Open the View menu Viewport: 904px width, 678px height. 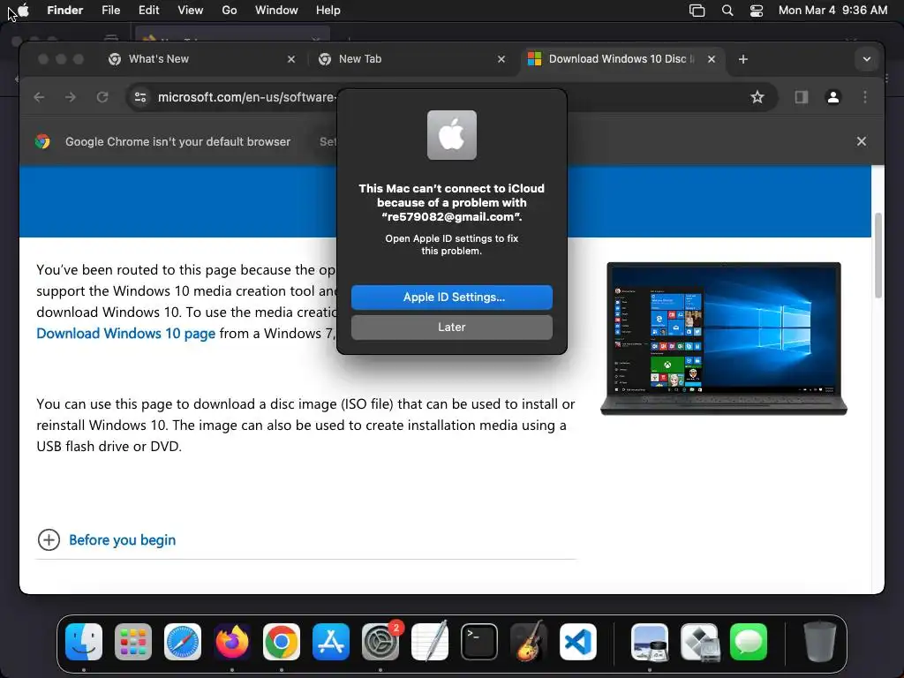click(x=191, y=11)
